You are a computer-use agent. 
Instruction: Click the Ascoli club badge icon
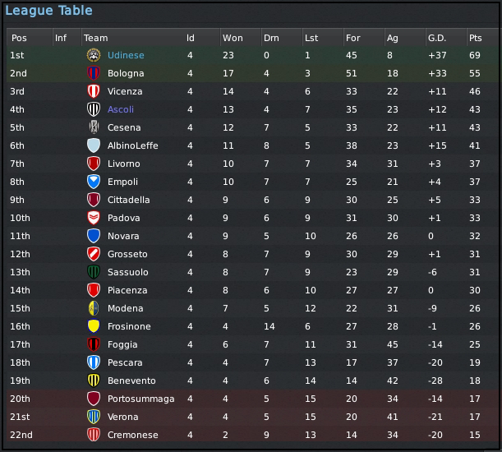(93, 109)
